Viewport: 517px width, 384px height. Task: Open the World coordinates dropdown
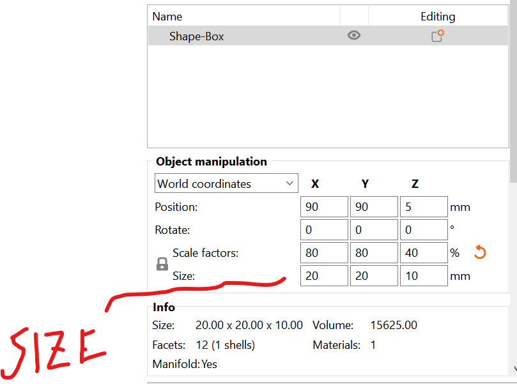[226, 183]
